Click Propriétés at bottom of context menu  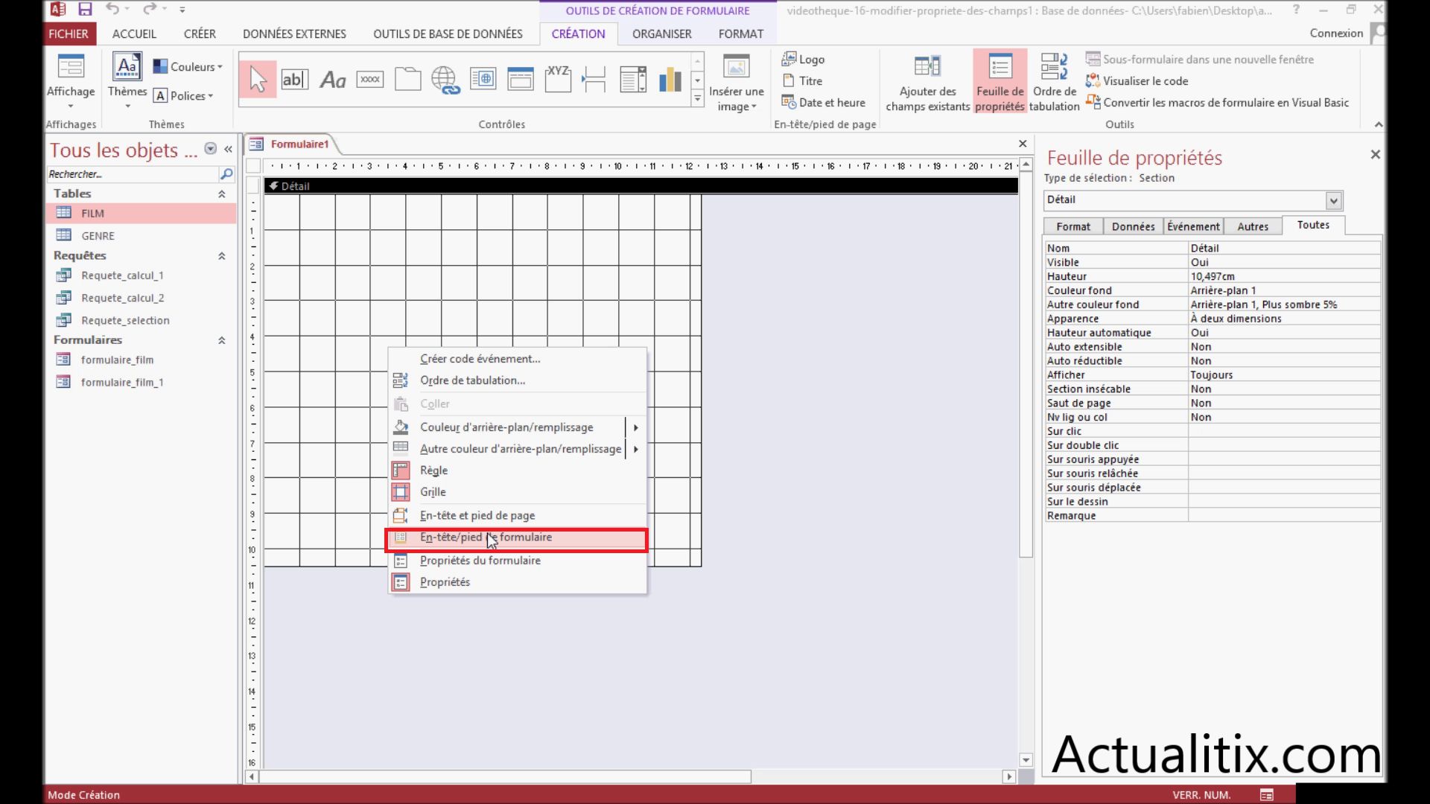click(x=517, y=582)
